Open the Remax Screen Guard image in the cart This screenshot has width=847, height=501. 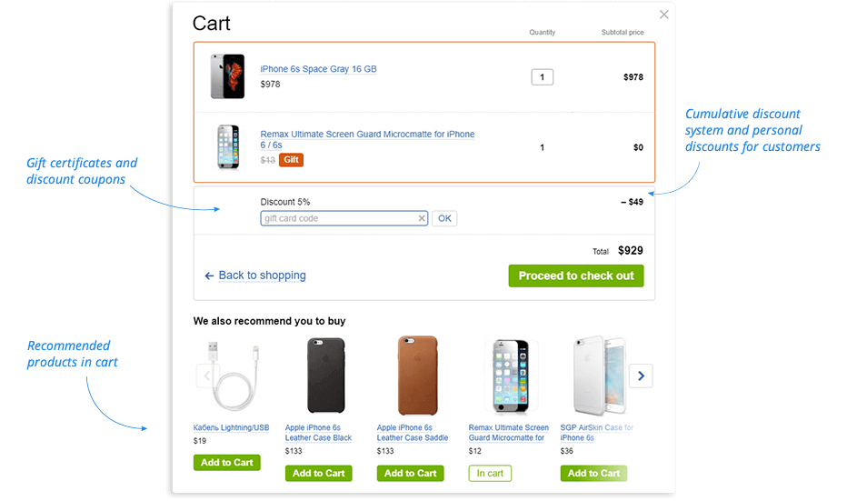(227, 146)
